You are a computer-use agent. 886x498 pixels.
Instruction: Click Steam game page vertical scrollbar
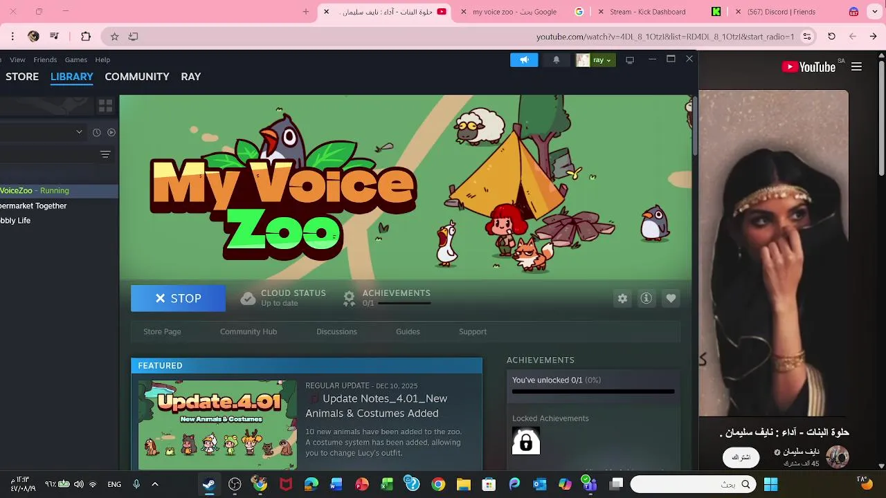(x=694, y=125)
